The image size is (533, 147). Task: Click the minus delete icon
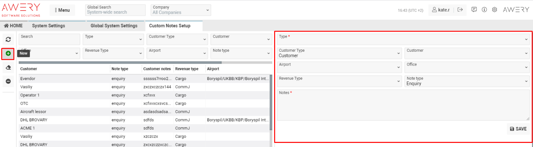pos(8,82)
